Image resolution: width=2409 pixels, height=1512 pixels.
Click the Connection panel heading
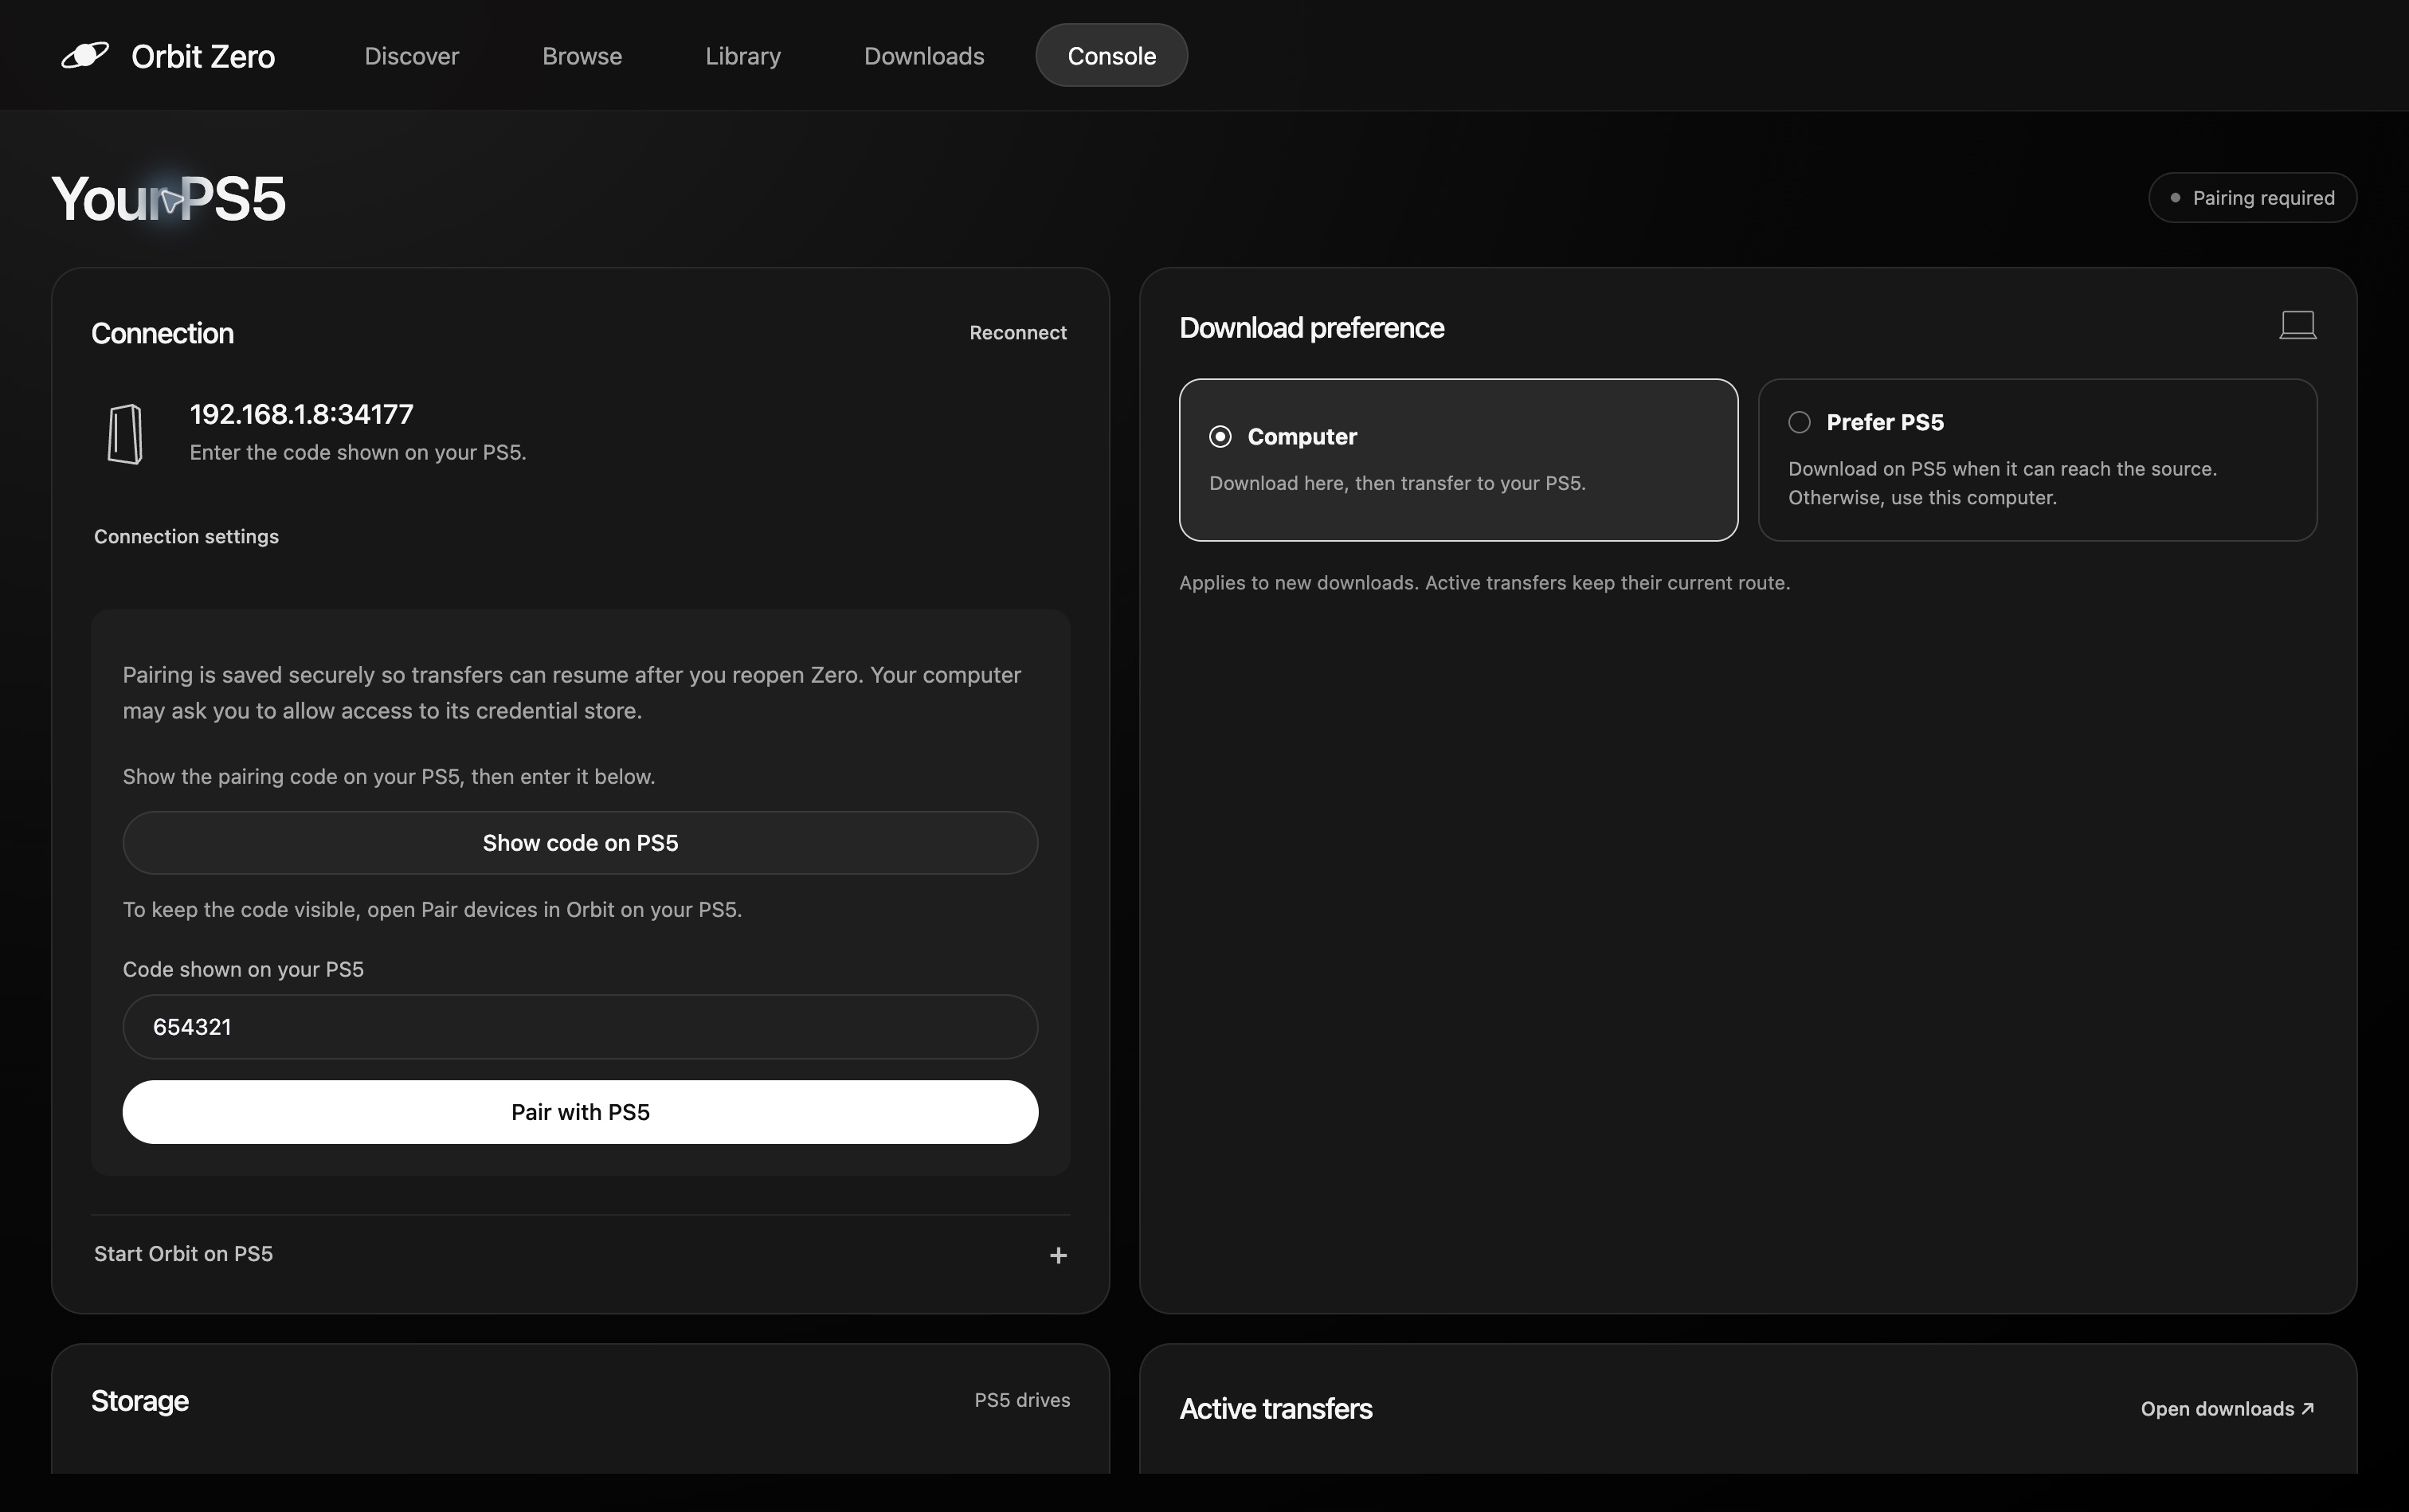pos(162,333)
